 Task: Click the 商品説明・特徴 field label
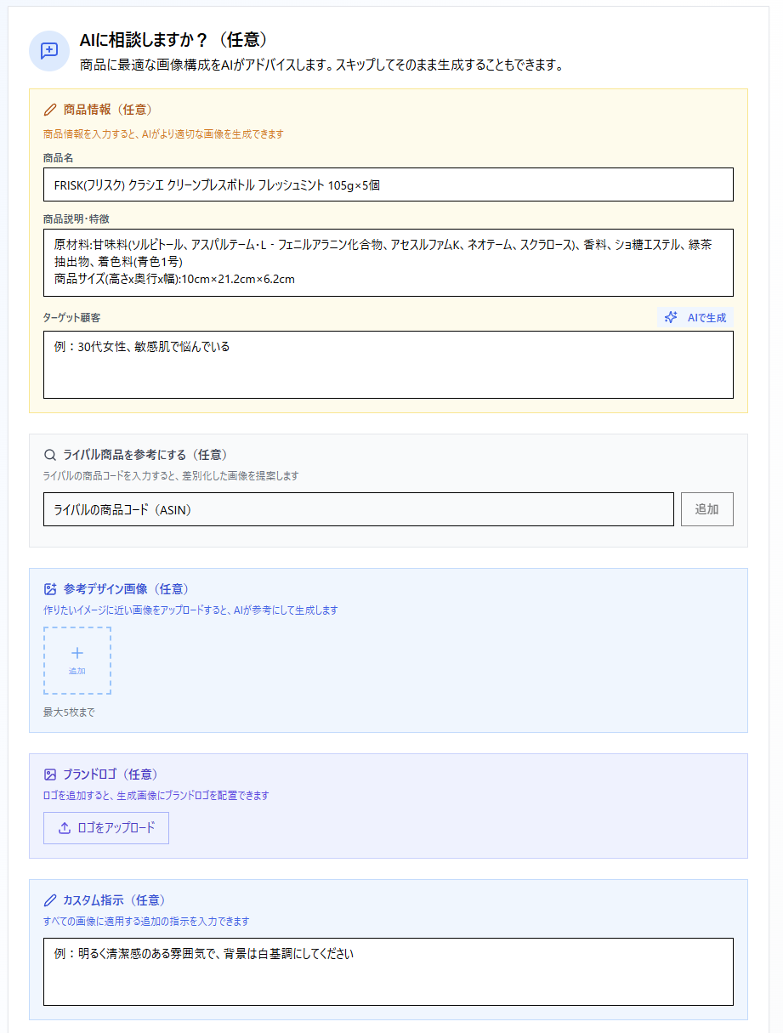[x=76, y=219]
